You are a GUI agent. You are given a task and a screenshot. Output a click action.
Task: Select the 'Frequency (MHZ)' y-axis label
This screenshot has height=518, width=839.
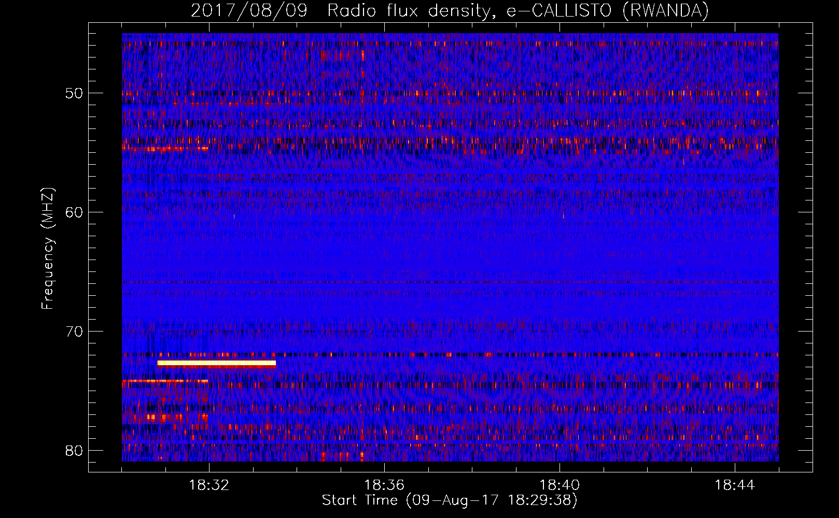[x=48, y=249]
